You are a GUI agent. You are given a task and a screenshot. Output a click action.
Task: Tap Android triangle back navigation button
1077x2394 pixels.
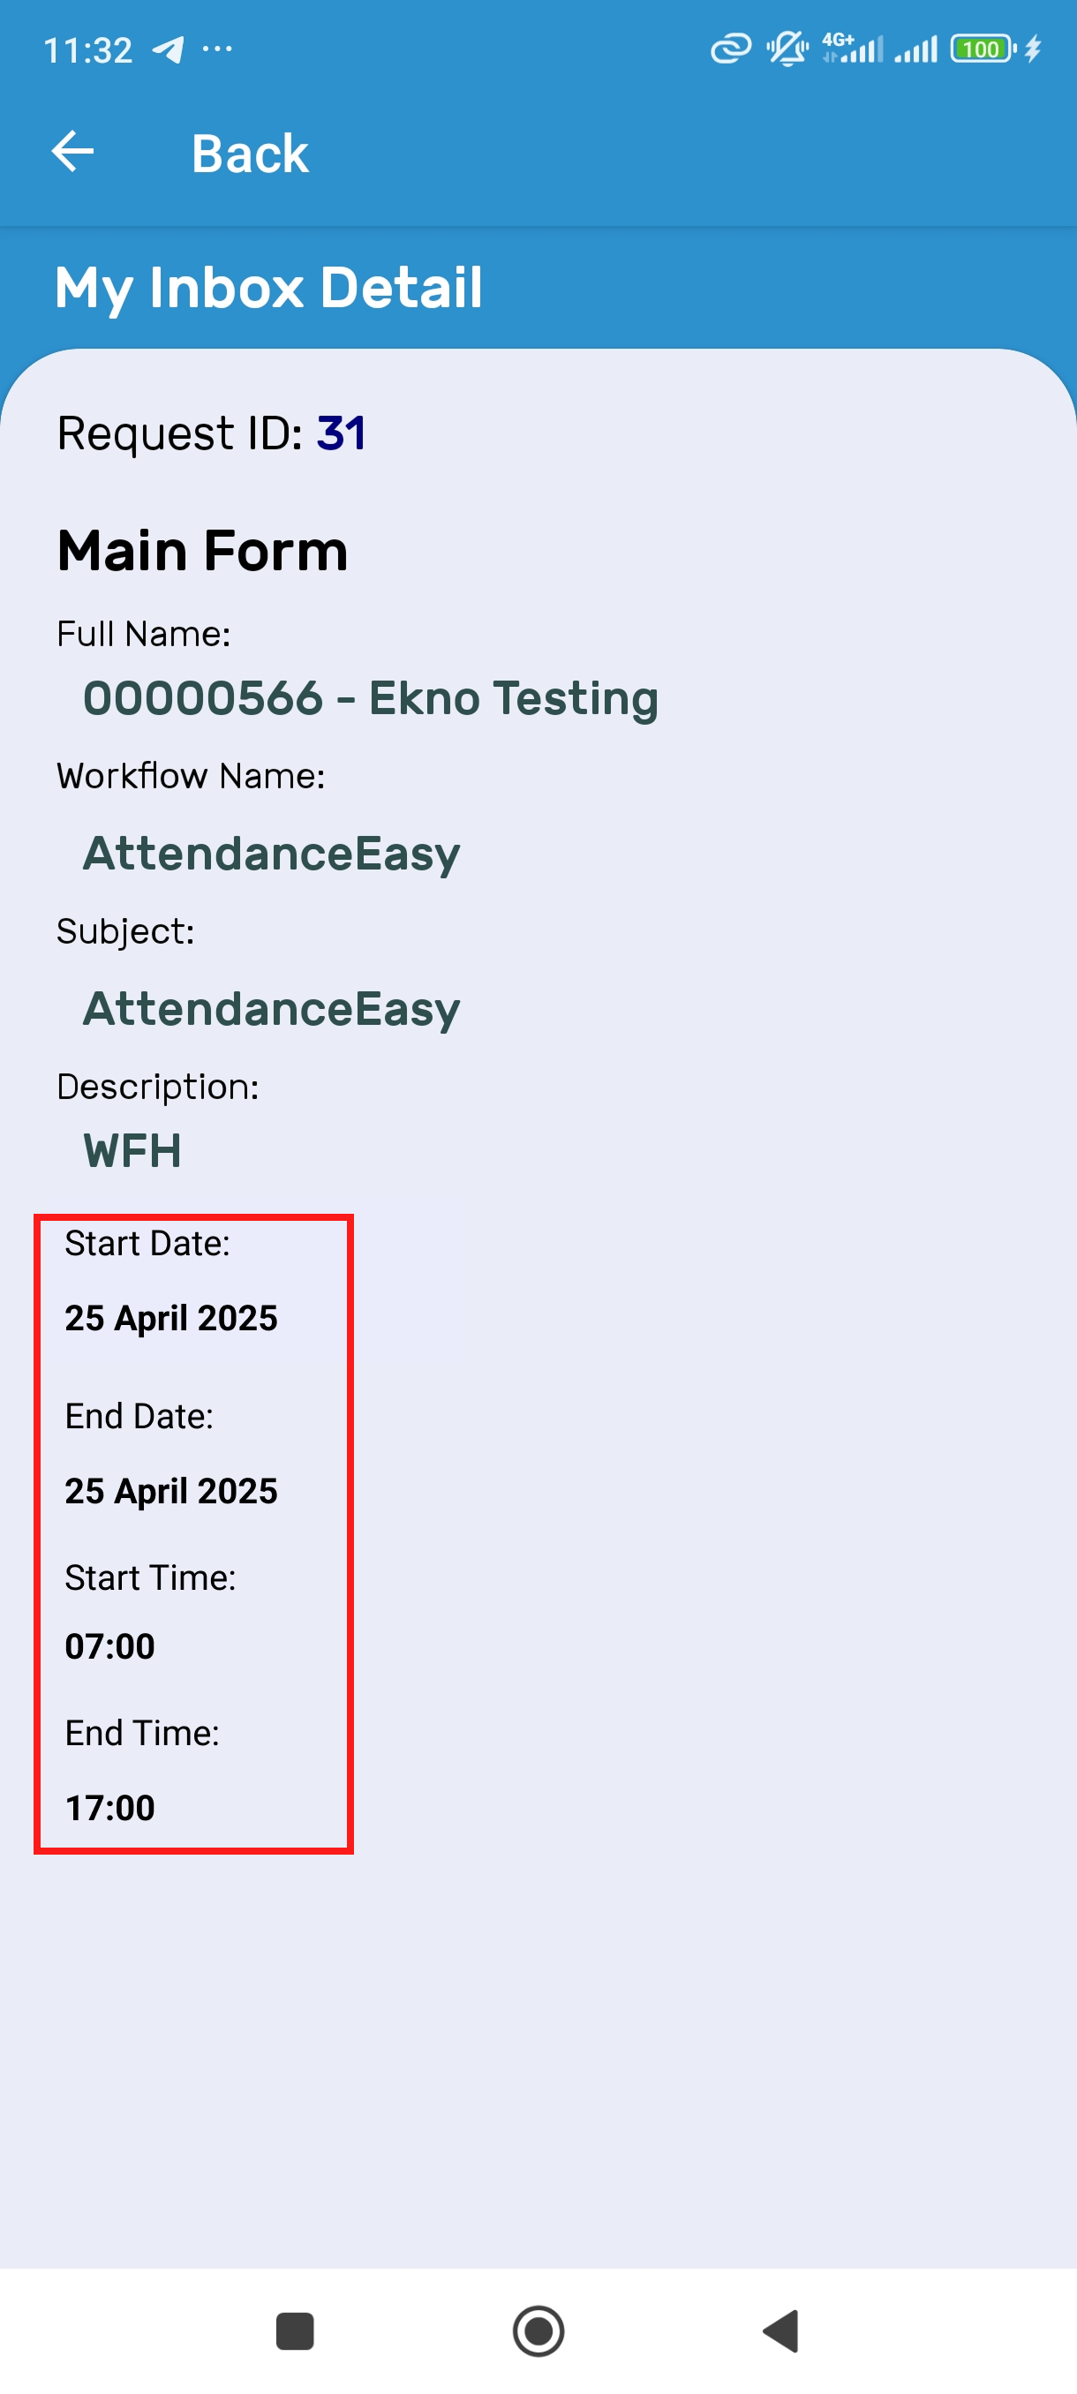click(780, 2330)
